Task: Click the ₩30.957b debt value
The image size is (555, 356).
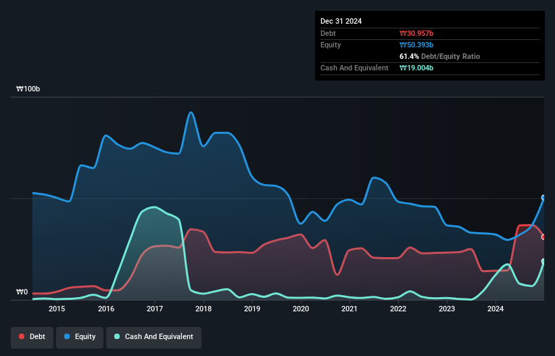Action: 416,33
